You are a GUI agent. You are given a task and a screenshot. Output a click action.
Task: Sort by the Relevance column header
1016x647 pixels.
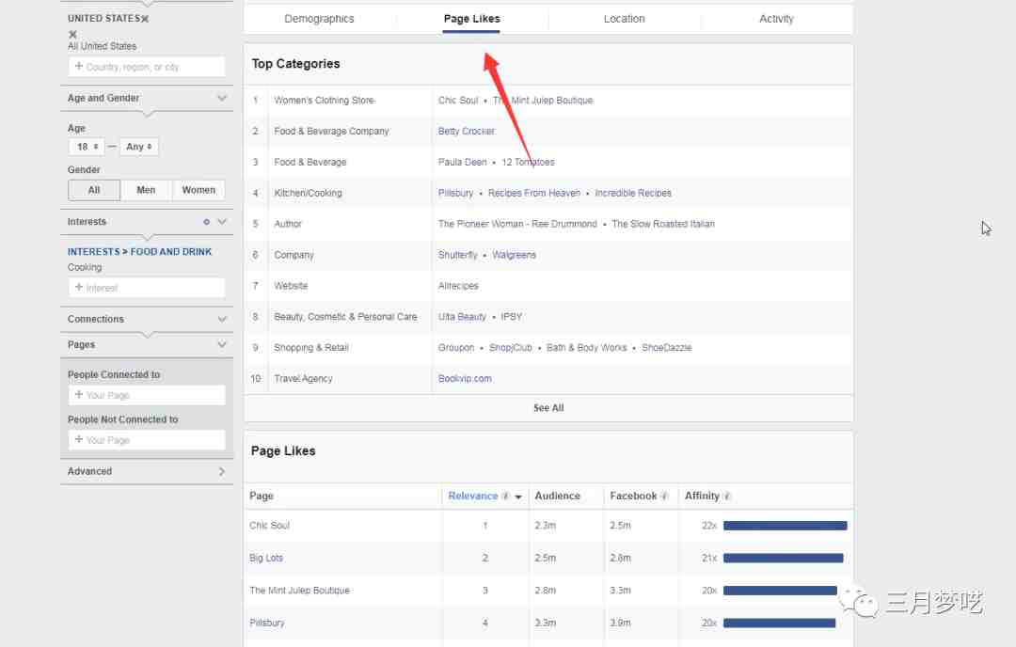(473, 497)
